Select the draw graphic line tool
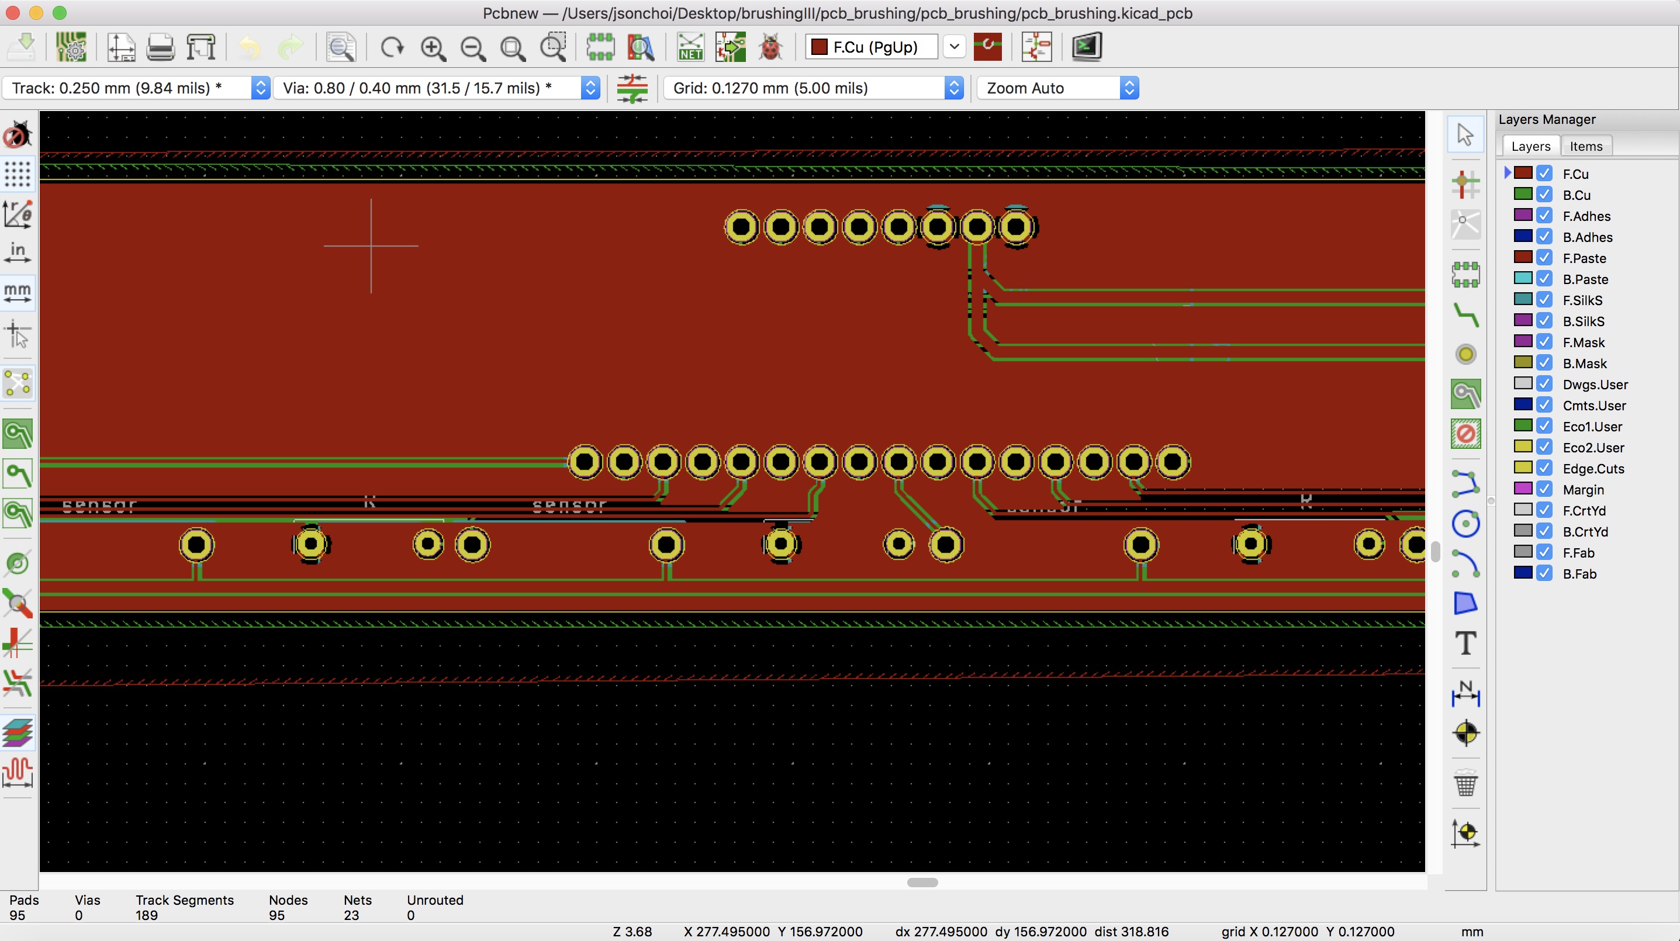This screenshot has width=1680, height=941. (x=1465, y=484)
